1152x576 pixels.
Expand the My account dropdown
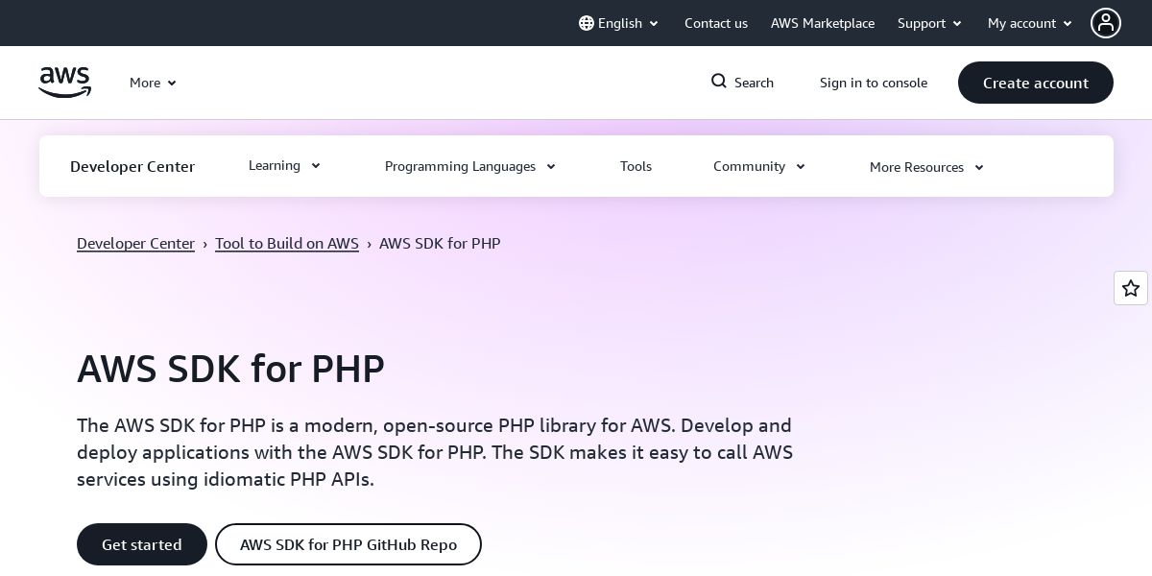pyautogui.click(x=1029, y=23)
